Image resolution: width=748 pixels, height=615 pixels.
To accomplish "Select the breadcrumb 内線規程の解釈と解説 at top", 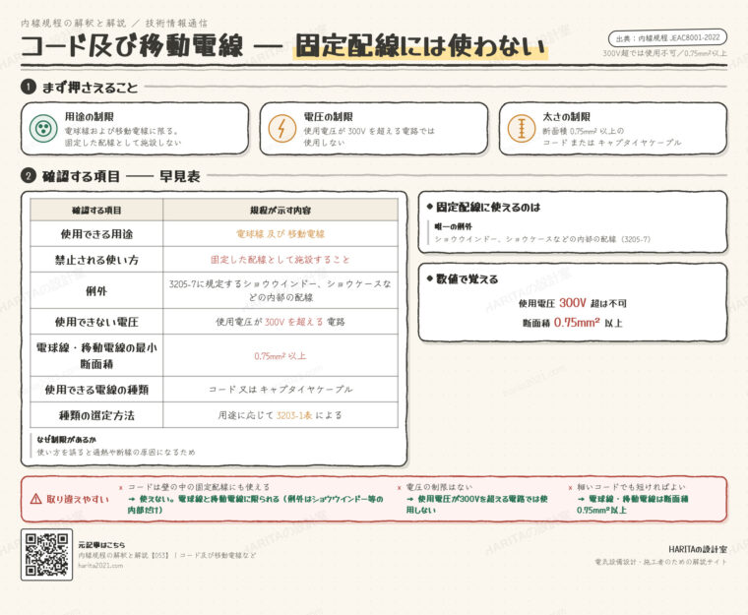I will (74, 23).
